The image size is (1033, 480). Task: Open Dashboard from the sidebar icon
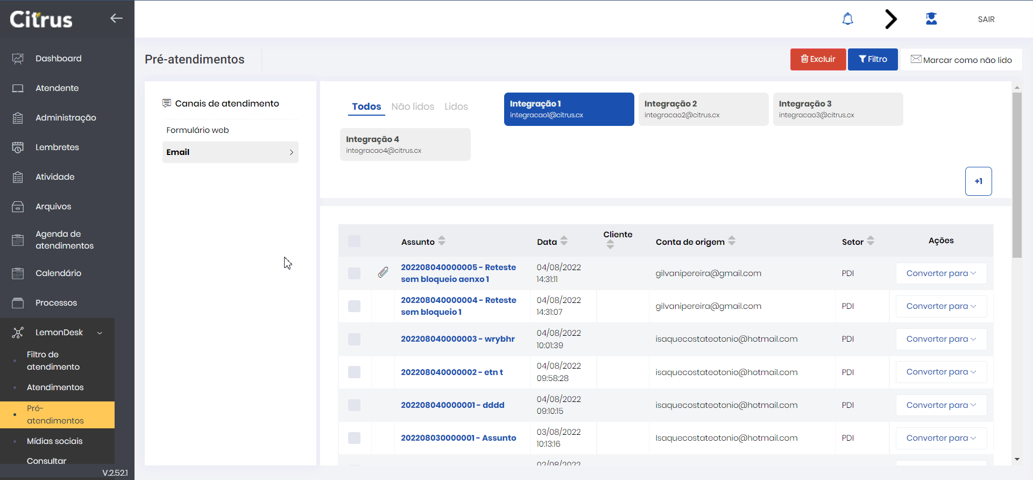(18, 59)
